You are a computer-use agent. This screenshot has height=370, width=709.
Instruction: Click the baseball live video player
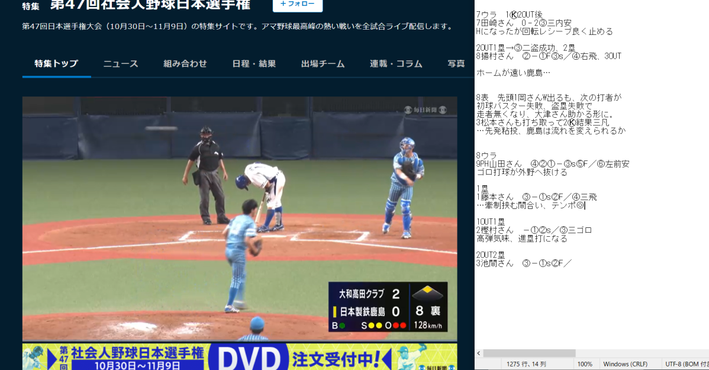(x=240, y=218)
